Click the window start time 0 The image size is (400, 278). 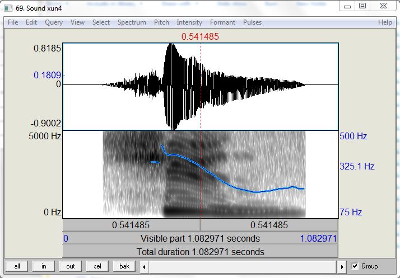[x=66, y=238]
